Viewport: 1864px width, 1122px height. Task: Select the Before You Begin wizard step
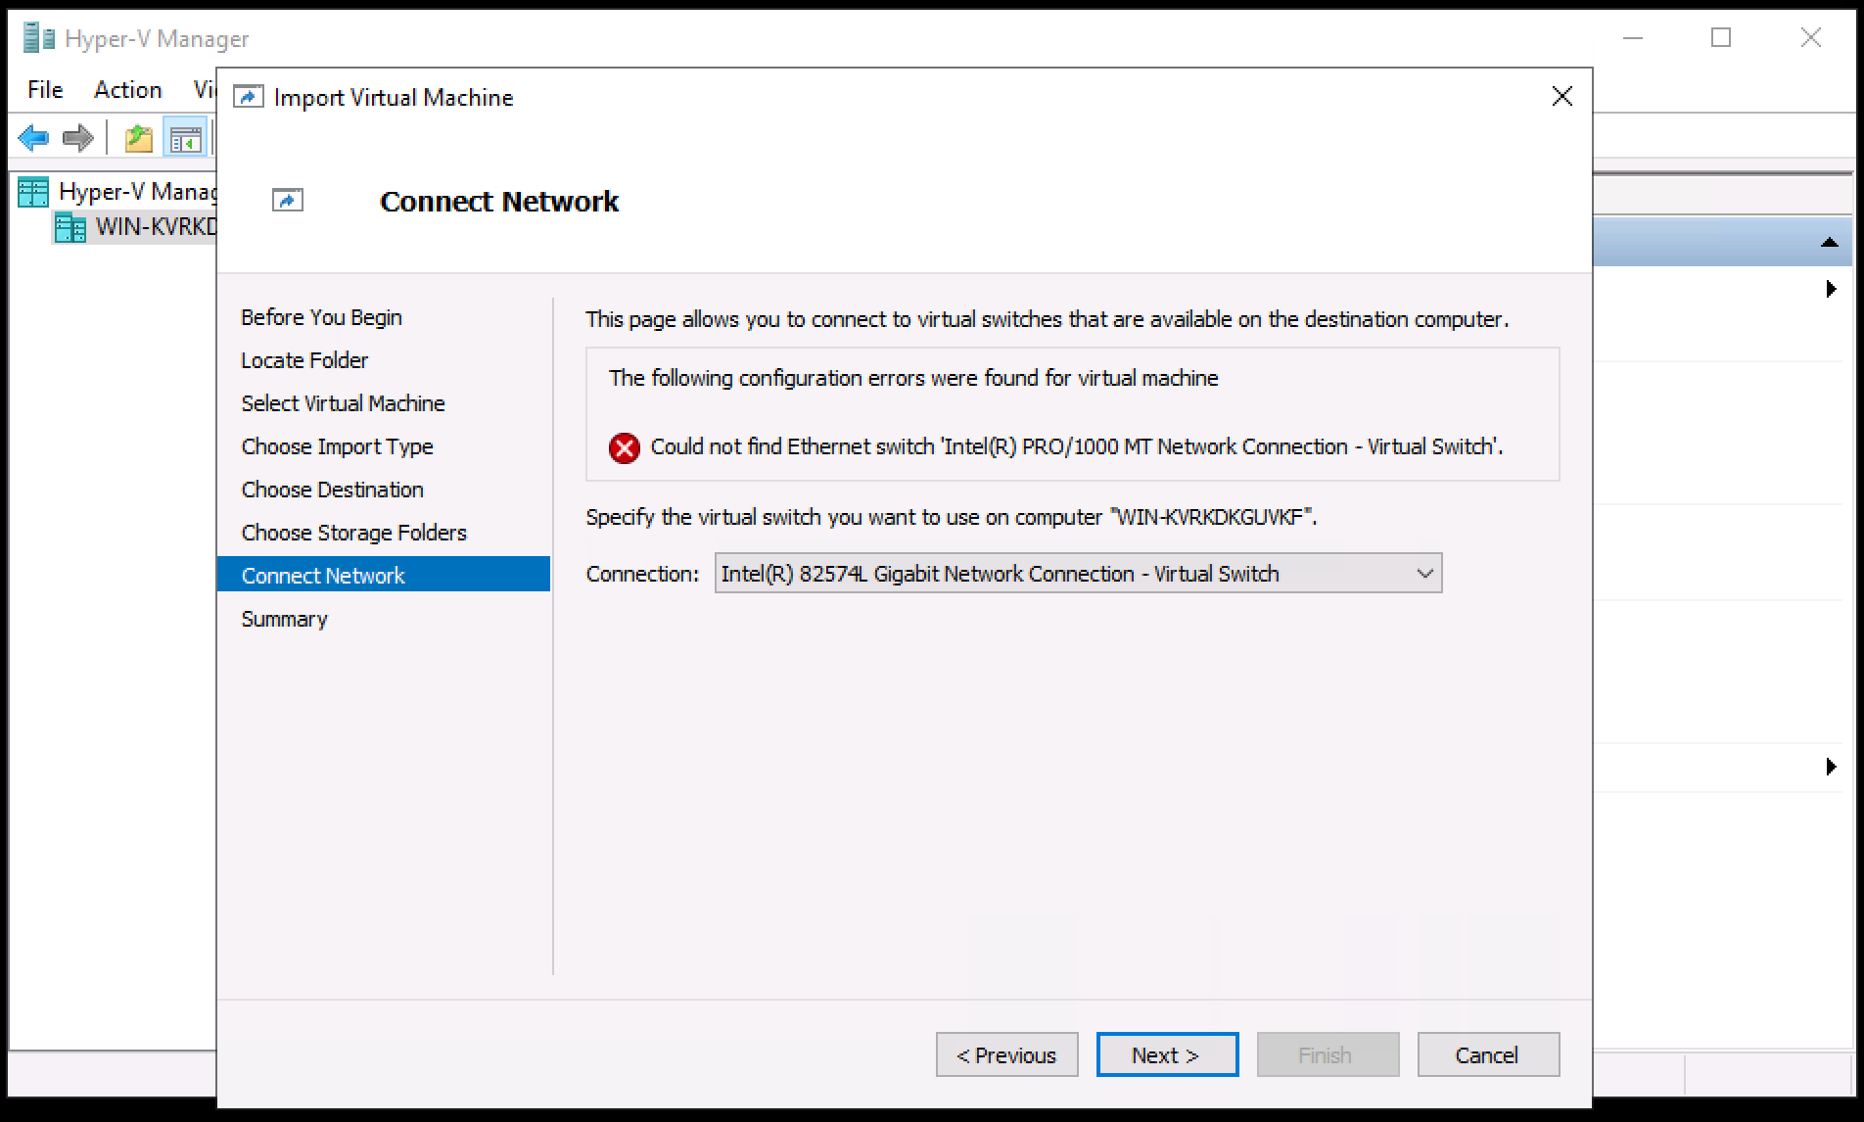tap(321, 316)
